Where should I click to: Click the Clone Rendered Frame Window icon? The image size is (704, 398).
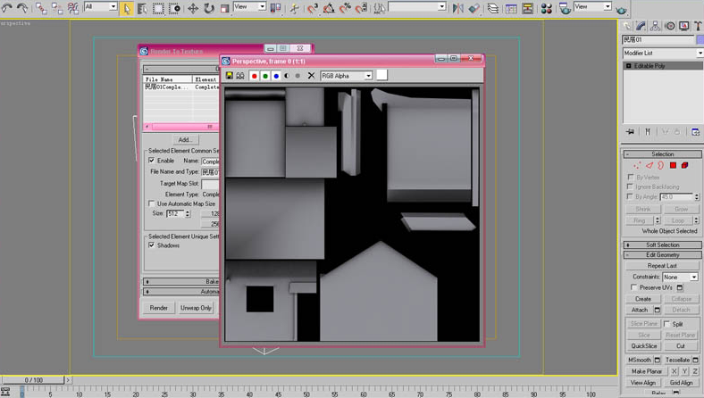[x=240, y=76]
